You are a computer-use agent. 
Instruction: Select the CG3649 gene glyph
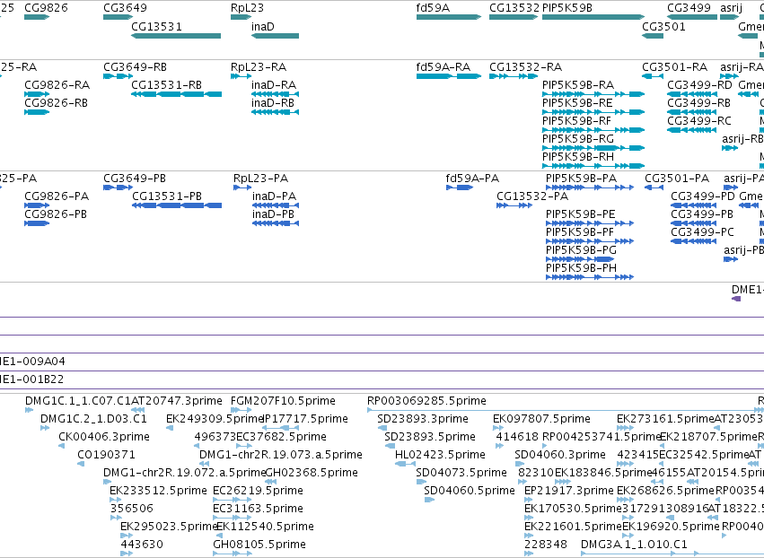pyautogui.click(x=118, y=17)
